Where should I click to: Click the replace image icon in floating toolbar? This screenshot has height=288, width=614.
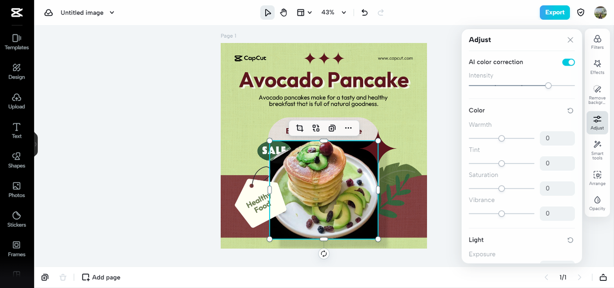point(316,128)
